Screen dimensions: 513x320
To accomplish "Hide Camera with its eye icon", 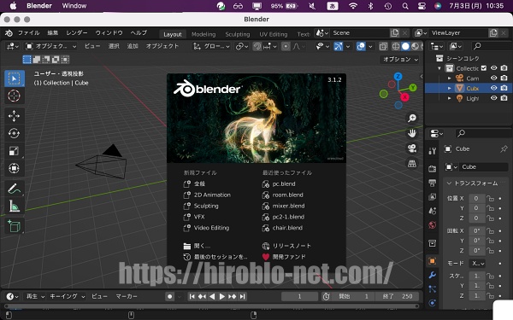I will pos(493,78).
